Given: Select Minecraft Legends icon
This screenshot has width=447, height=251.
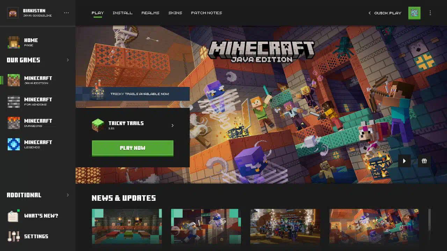Looking at the screenshot, I should click(x=14, y=144).
